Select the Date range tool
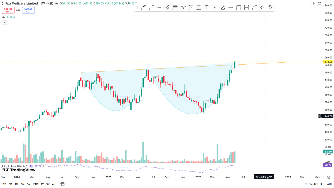Screen dimensions: 334x188 pos(246,8)
